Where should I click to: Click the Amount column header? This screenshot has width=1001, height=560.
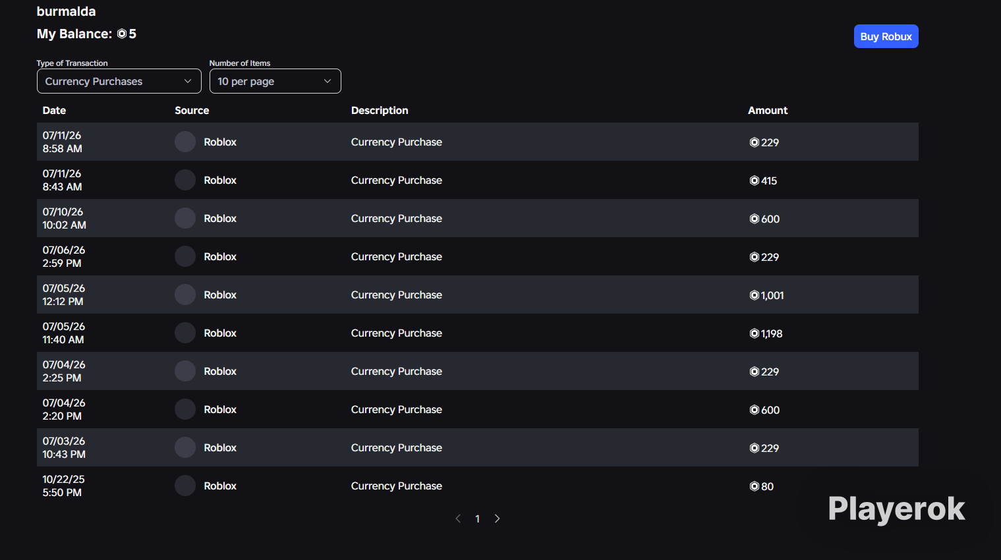click(768, 110)
